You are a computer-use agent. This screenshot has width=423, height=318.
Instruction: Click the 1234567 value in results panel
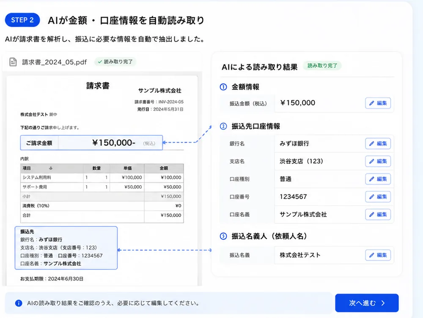click(293, 197)
